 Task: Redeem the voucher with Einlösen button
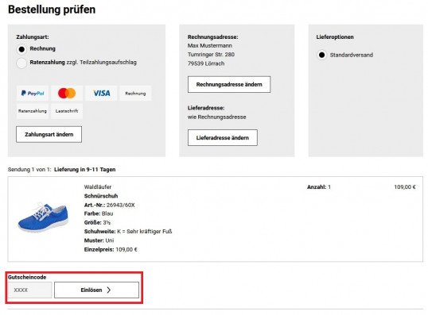pyautogui.click(x=96, y=290)
